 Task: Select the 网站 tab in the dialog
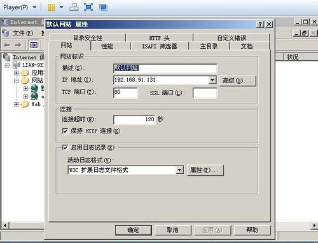70,45
